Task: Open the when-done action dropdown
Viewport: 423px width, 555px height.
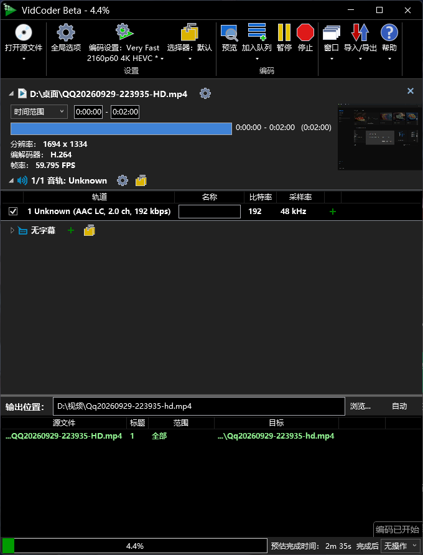Action: coord(401,546)
